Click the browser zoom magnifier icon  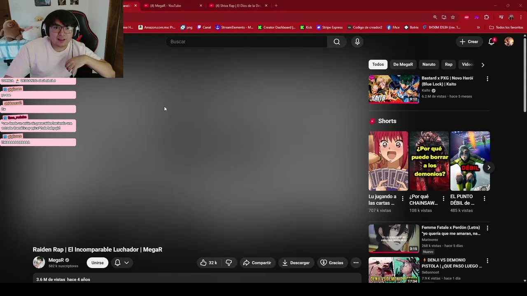(x=435, y=17)
